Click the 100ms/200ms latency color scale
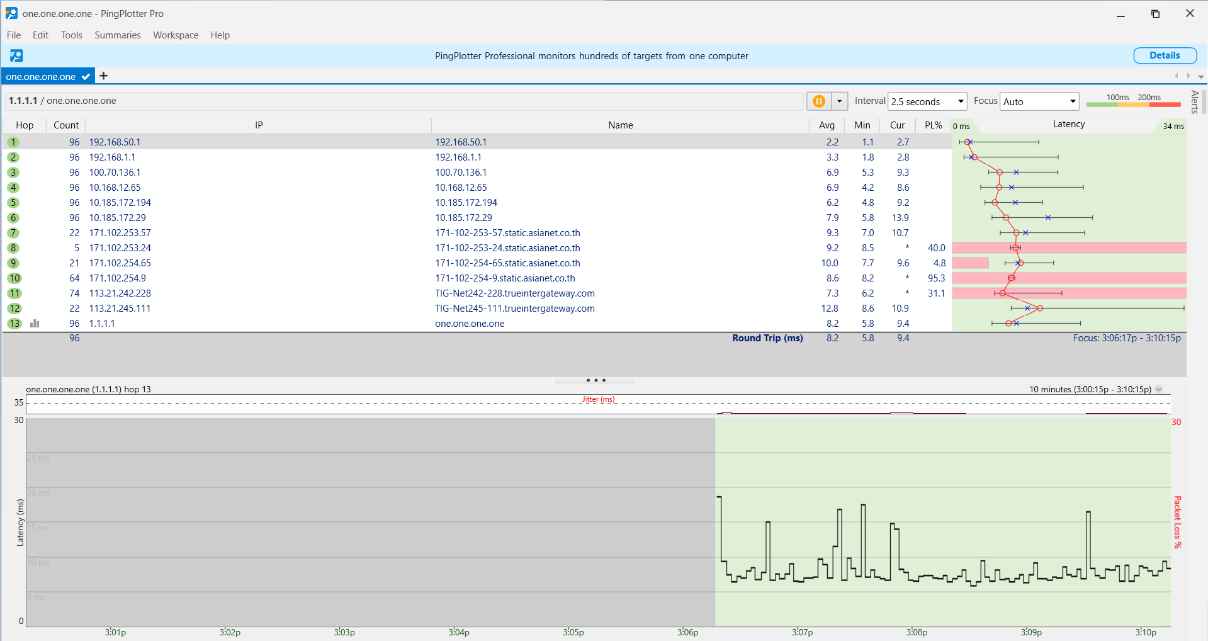Screen dimensions: 1208x641 (1133, 101)
